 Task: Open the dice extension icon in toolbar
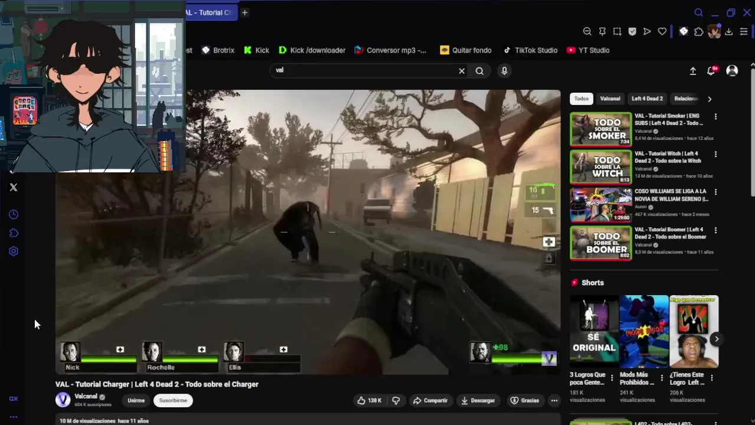684,31
